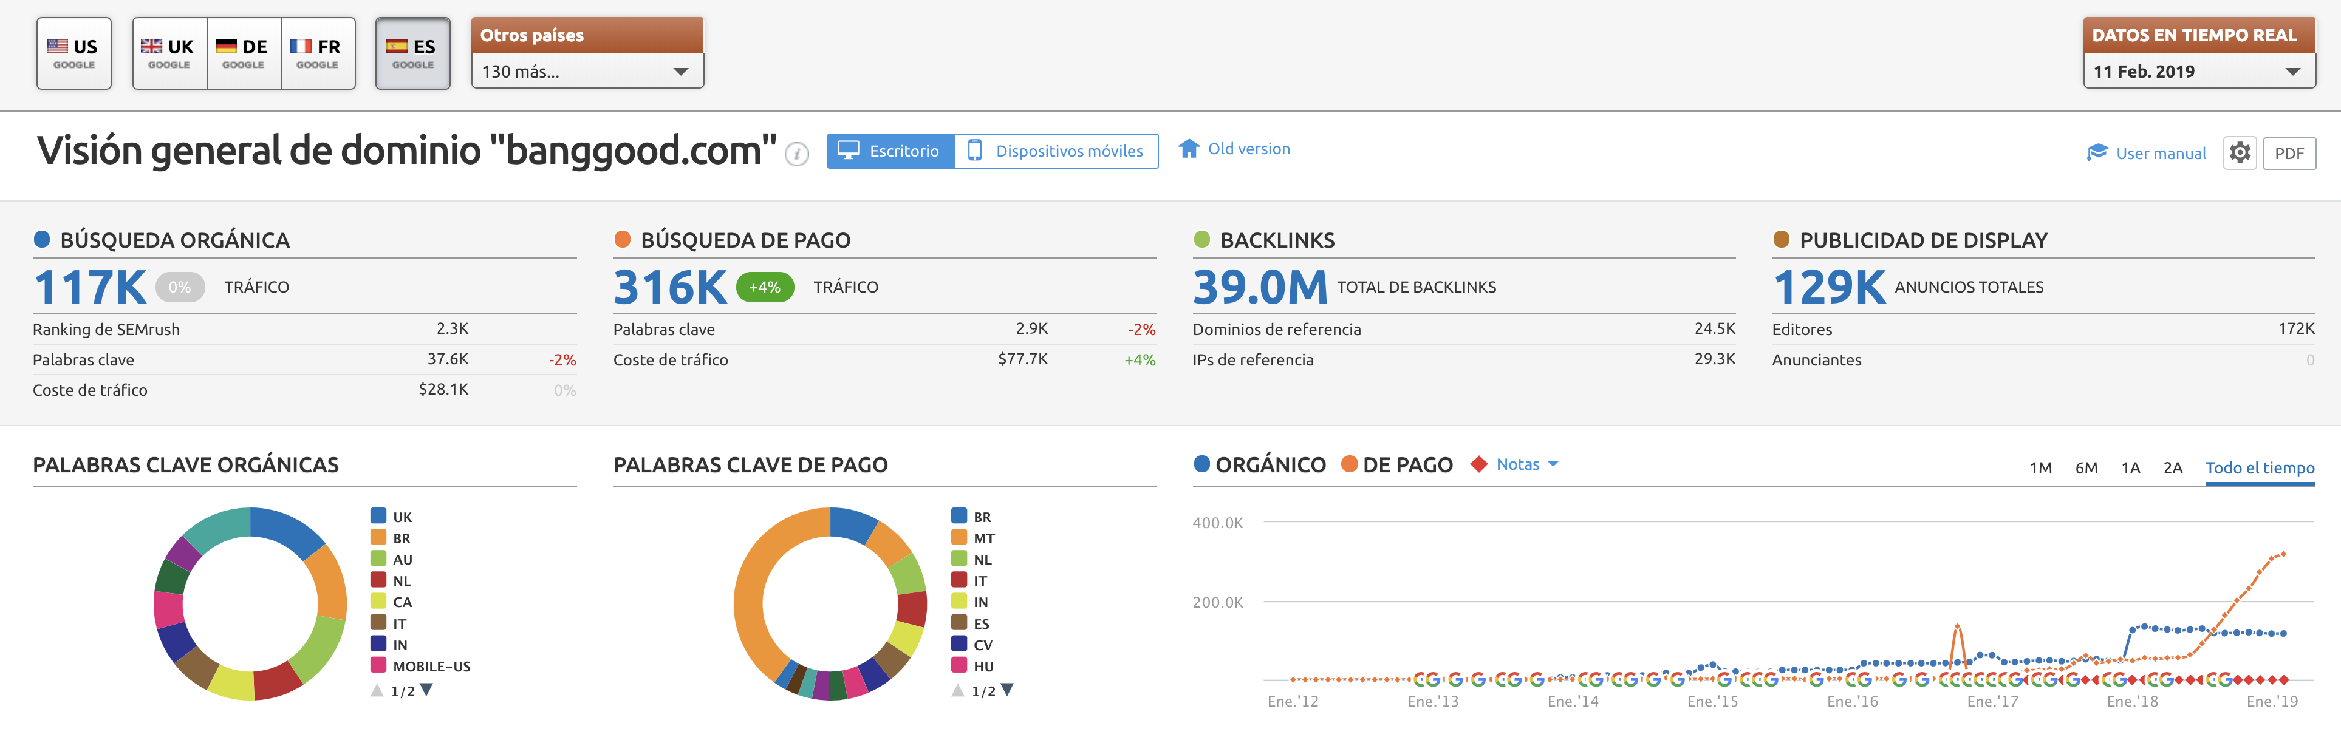
Task: Next page arrow of organic keywords legend
Action: point(427,690)
